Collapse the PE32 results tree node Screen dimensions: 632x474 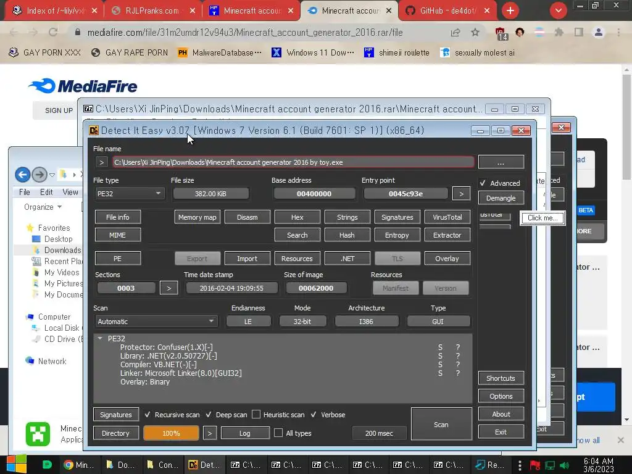point(100,339)
